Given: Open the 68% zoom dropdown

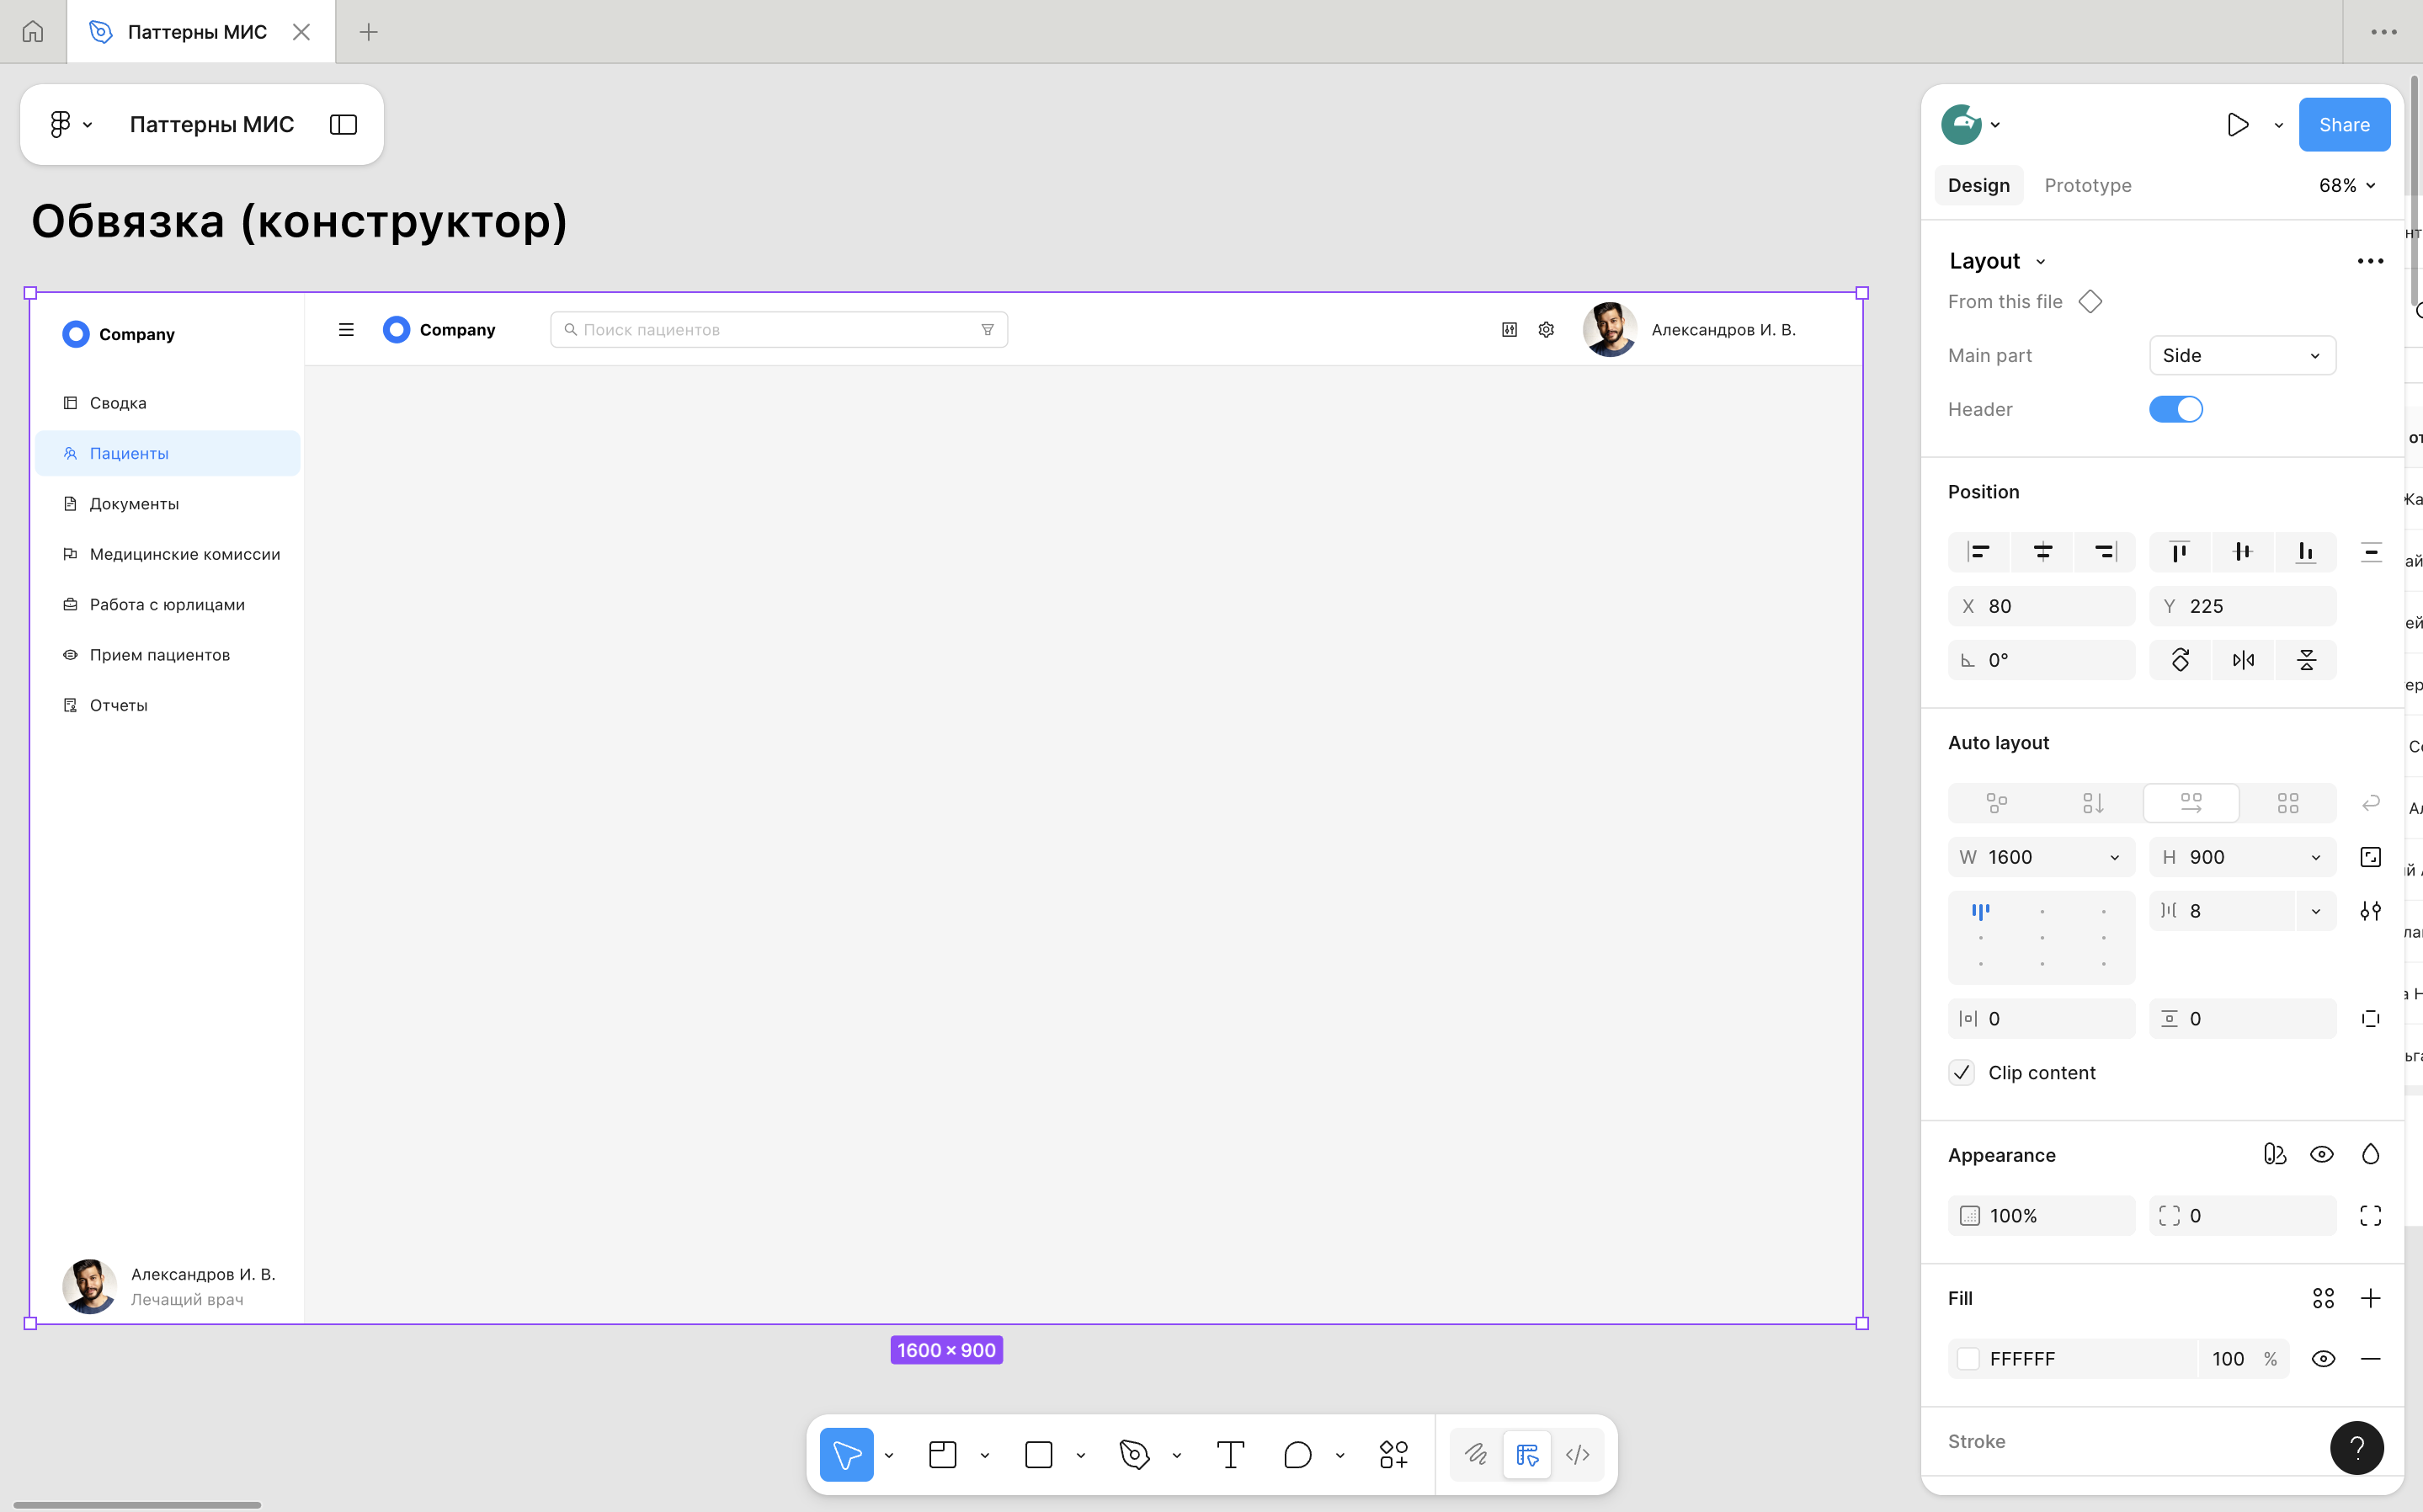Looking at the screenshot, I should pos(2346,186).
